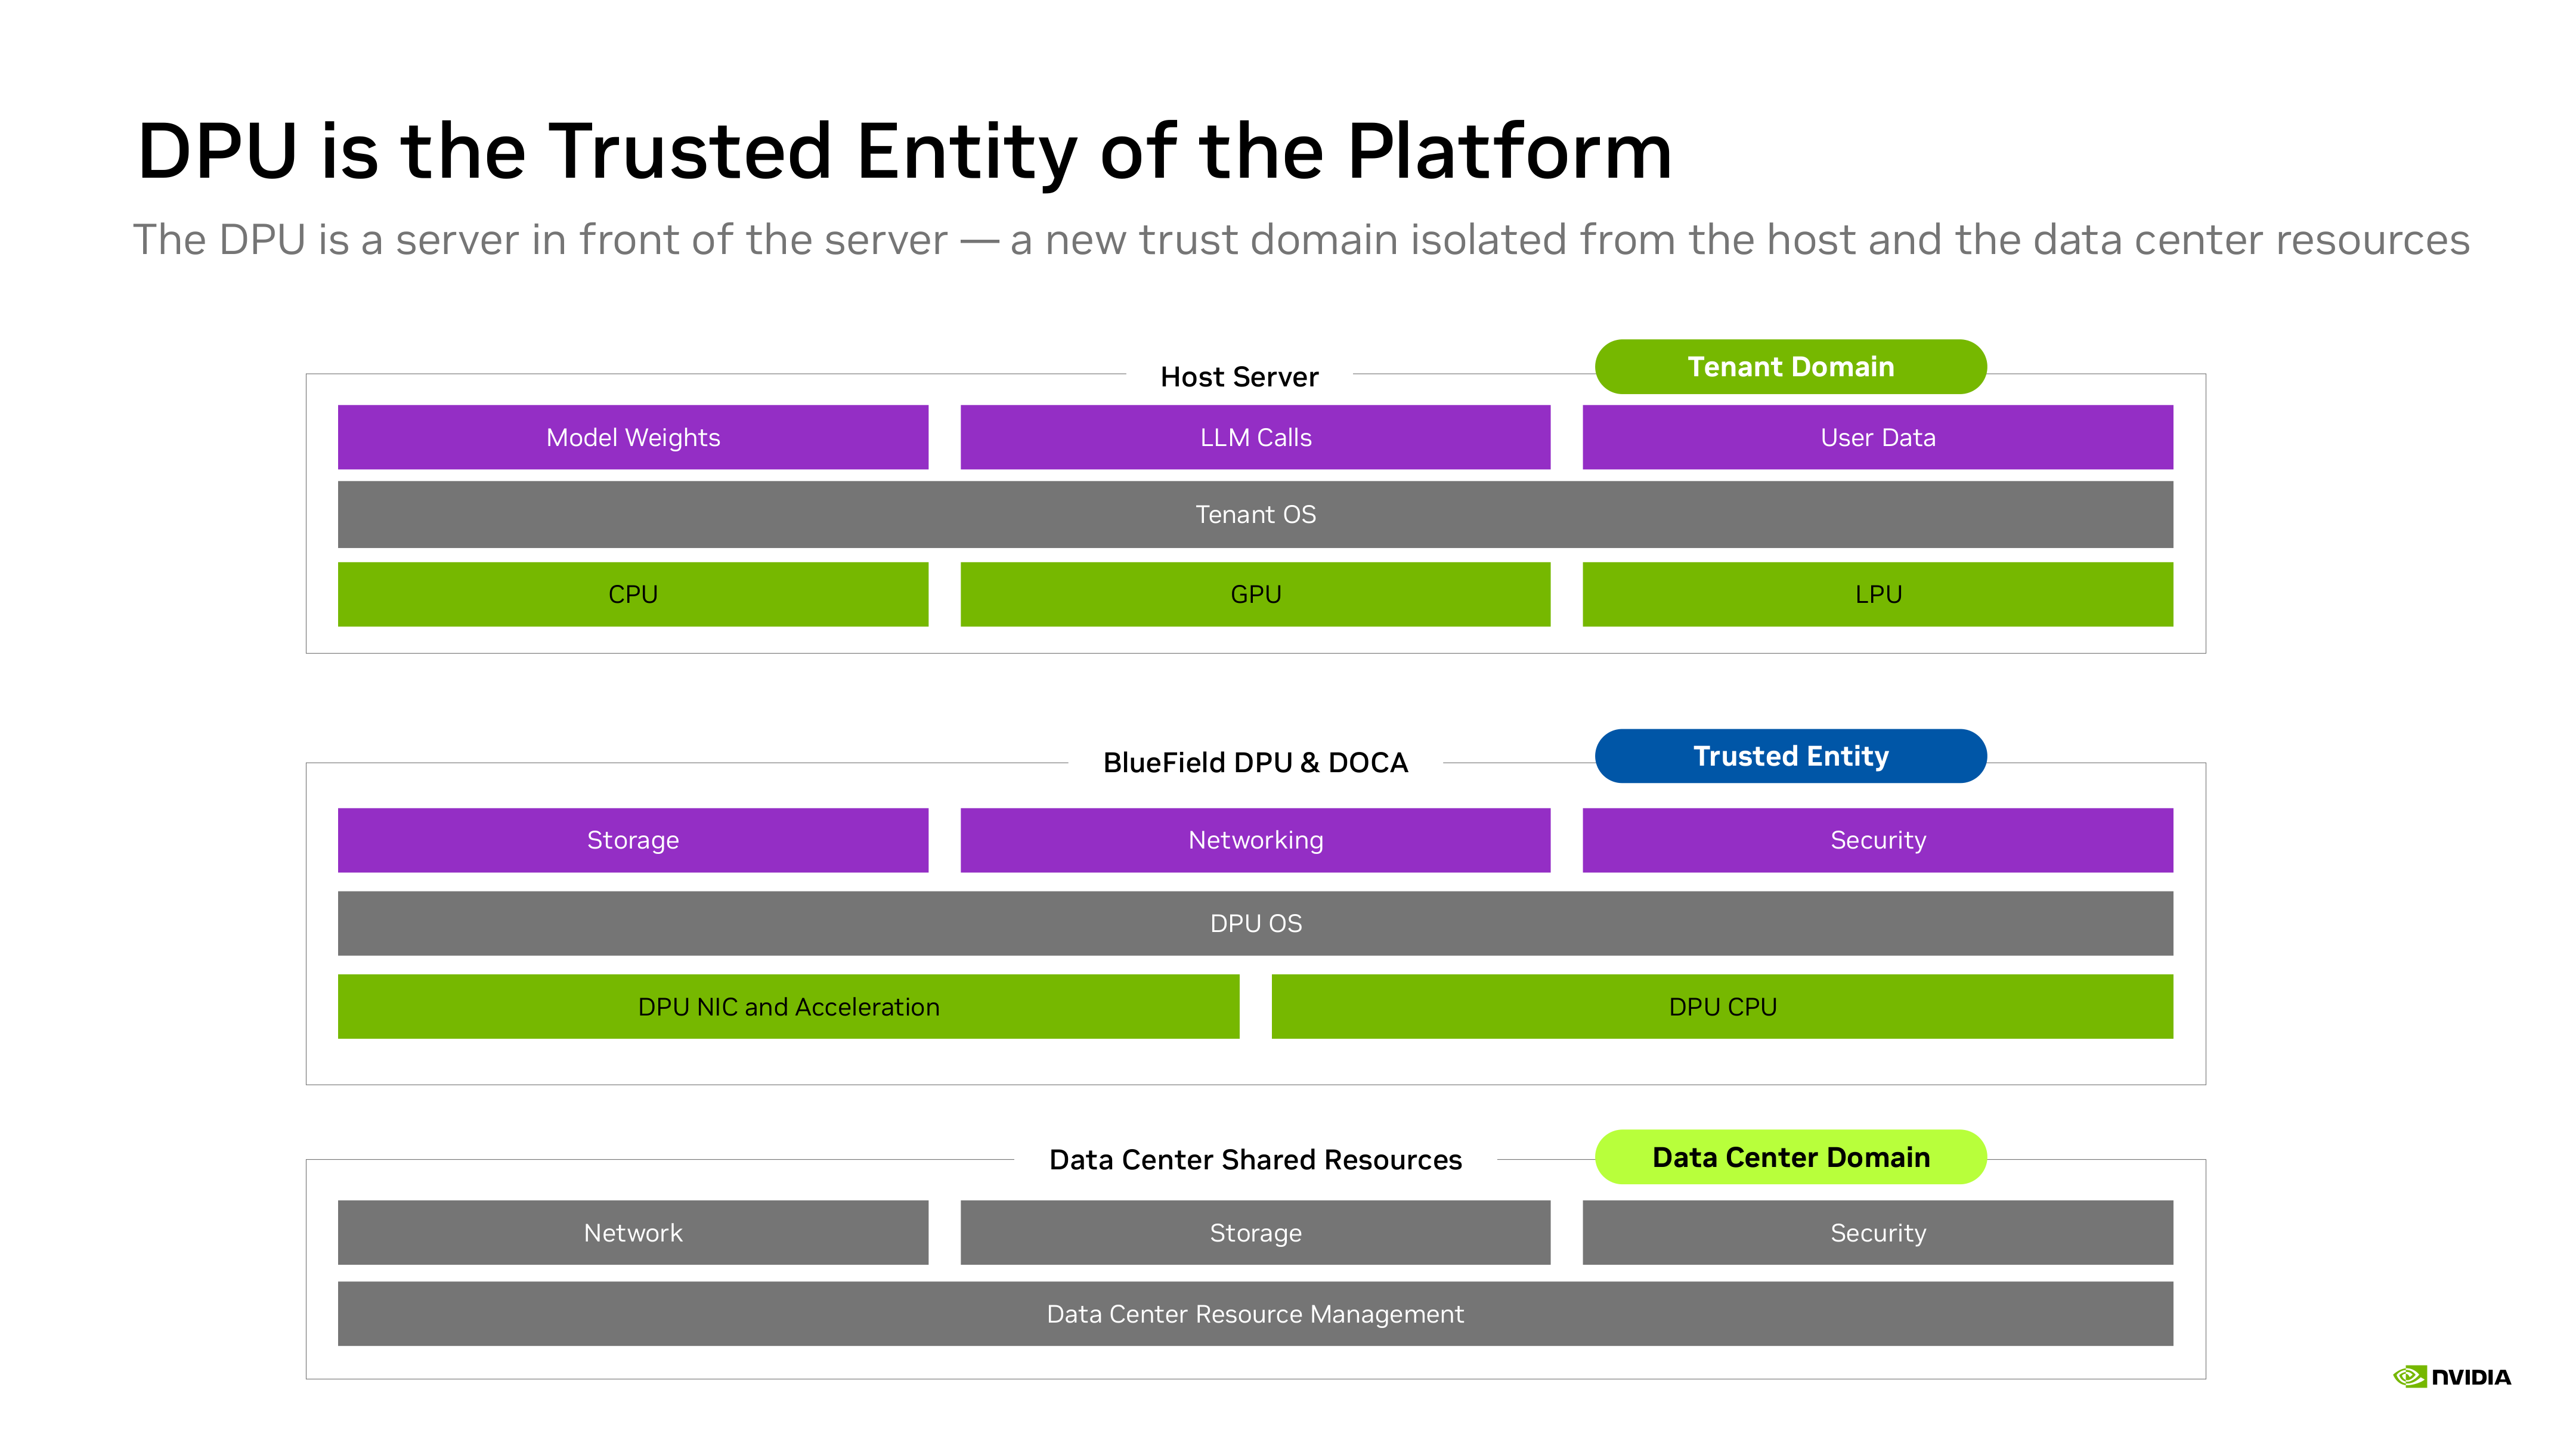2576x1449 pixels.
Task: Click the LLM Calls block
Action: point(1255,437)
